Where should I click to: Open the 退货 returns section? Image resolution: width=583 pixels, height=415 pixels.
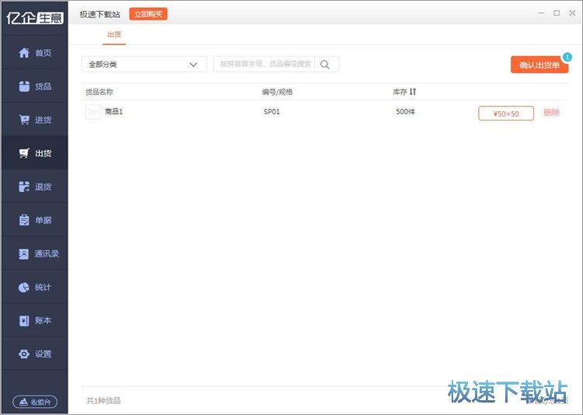[x=34, y=187]
